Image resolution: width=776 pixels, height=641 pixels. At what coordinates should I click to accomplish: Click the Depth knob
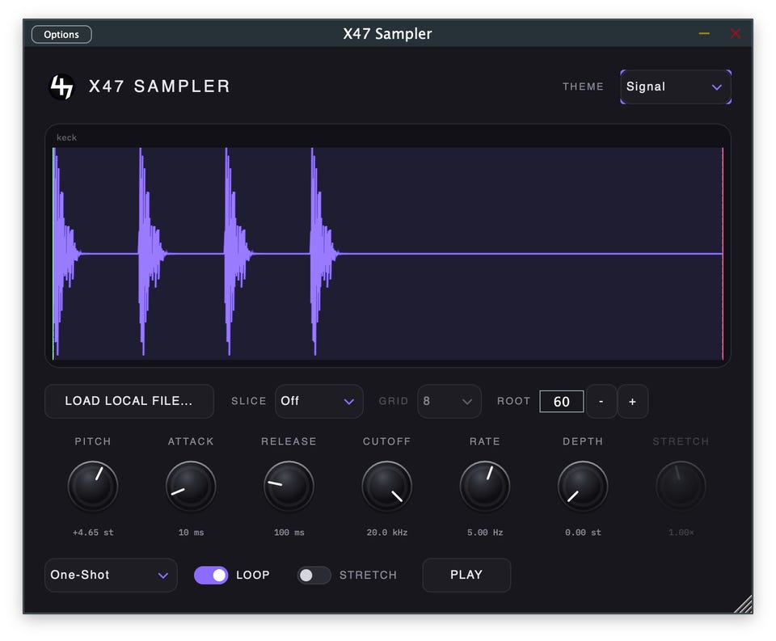coord(583,486)
